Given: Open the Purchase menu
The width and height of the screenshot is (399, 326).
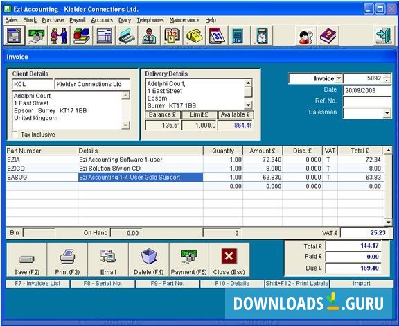Looking at the screenshot, I should coord(53,20).
